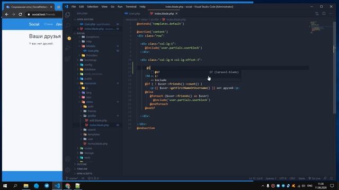
Task: Click the master branch in status bar
Action: point(72,178)
